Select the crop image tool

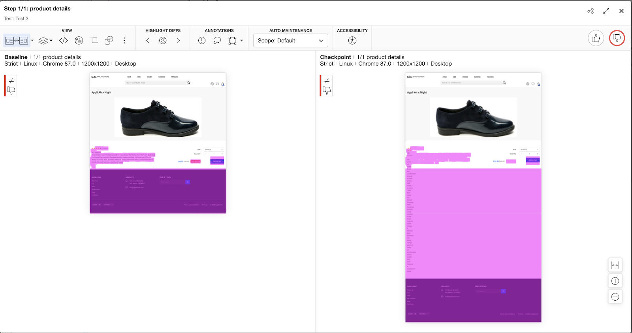(x=94, y=40)
